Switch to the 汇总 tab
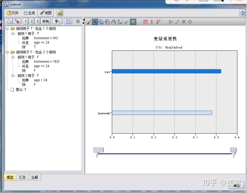 click(x=22, y=177)
